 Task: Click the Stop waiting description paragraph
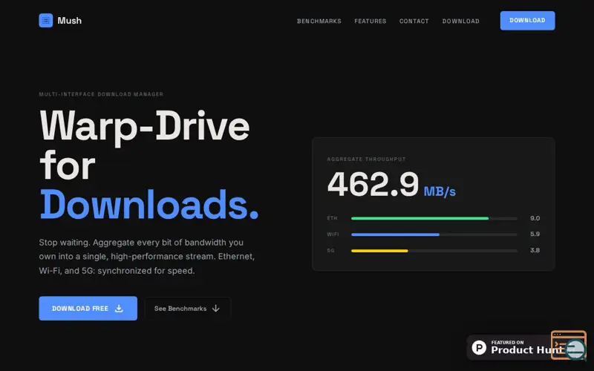(x=147, y=257)
